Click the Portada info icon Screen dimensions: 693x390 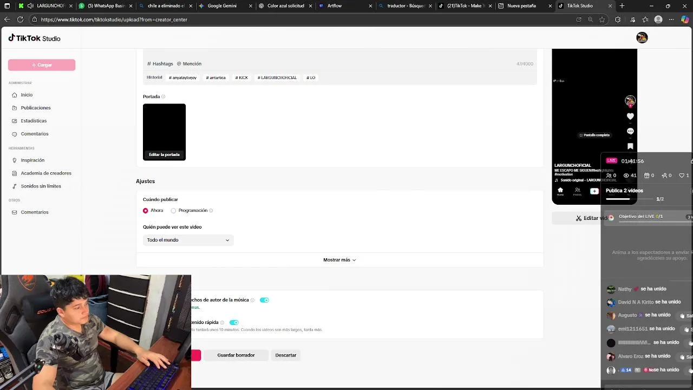coord(164,97)
